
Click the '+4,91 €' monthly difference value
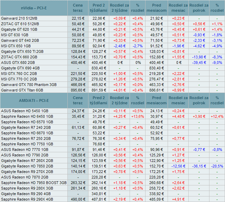click(x=178, y=199)
